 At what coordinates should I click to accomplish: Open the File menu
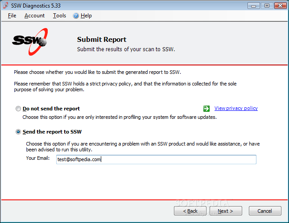coord(12,16)
